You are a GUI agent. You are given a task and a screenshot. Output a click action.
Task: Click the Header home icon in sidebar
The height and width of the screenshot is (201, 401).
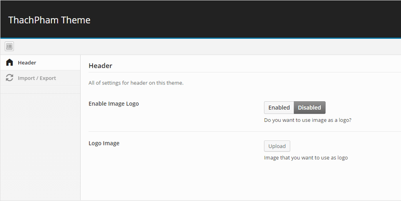(x=9, y=62)
